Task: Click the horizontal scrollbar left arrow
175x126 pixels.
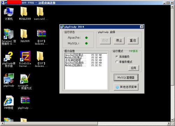Action: coord(2,123)
